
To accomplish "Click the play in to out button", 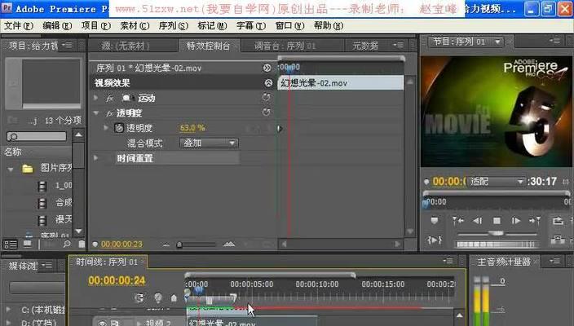I will [x=435, y=240].
